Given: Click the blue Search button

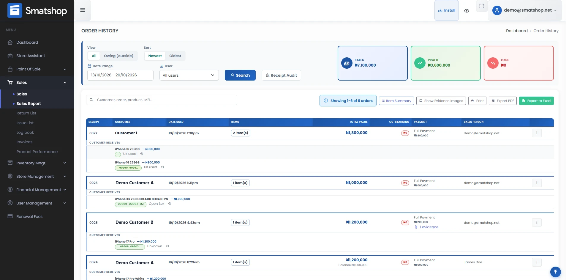Looking at the screenshot, I should (240, 75).
